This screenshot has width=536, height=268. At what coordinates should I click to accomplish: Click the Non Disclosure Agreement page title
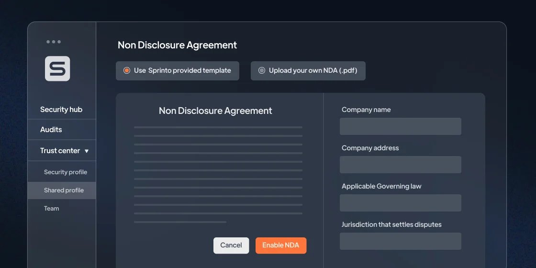[x=177, y=45]
